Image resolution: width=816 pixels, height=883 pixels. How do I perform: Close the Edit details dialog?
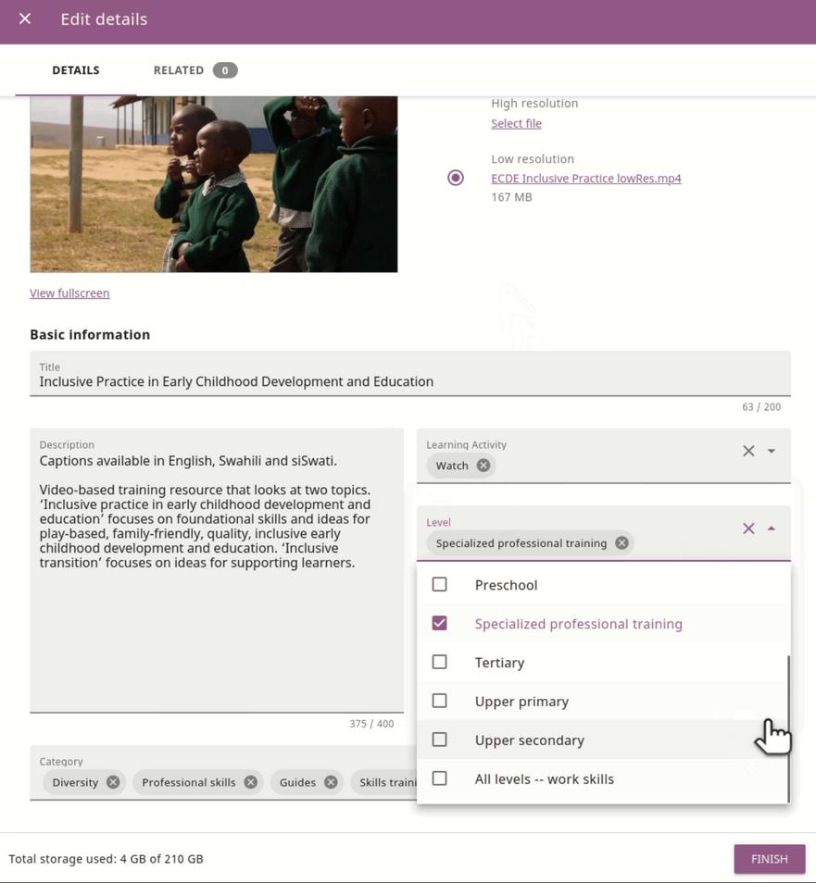[25, 19]
